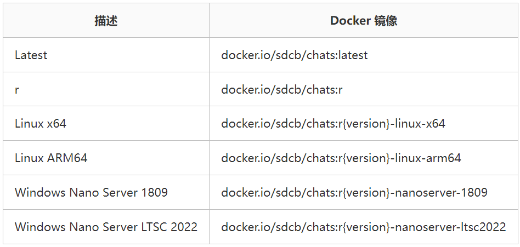Select the Windows Nano Server LTSC 2022 cell
Image resolution: width=520 pixels, height=247 pixels.
[x=106, y=227]
